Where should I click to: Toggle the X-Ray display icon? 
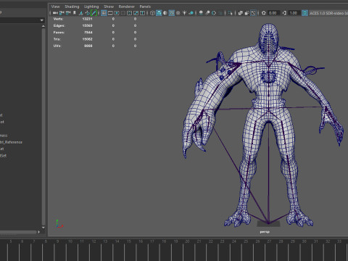[x=240, y=13]
